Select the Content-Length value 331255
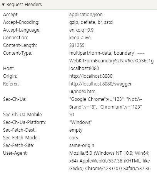The width and height of the screenshot is (157, 184). point(77,45)
